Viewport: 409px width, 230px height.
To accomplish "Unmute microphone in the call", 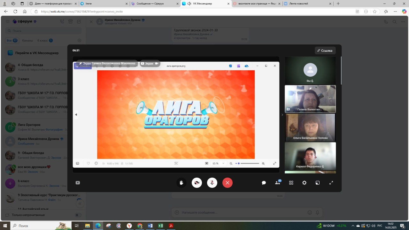I will click(x=212, y=183).
